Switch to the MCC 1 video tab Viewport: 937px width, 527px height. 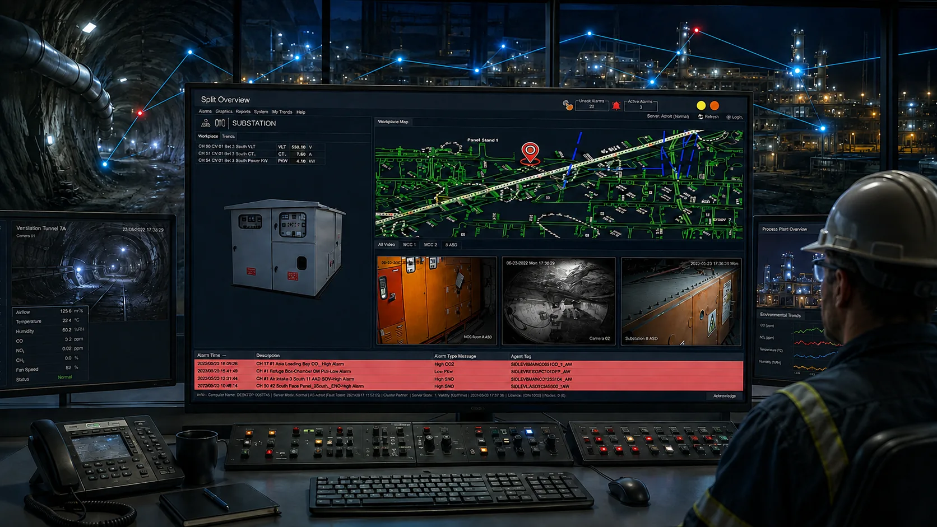coord(409,245)
